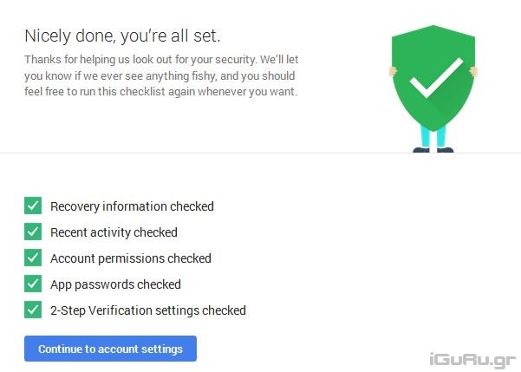
Task: Click the App passwords checked text
Action: coord(115,284)
